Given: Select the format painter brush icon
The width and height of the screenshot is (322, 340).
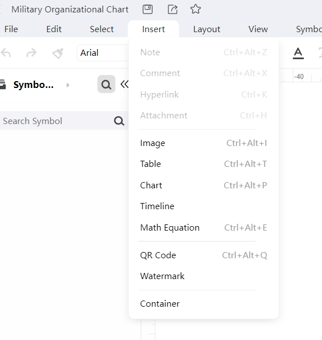Looking at the screenshot, I should click(58, 53).
